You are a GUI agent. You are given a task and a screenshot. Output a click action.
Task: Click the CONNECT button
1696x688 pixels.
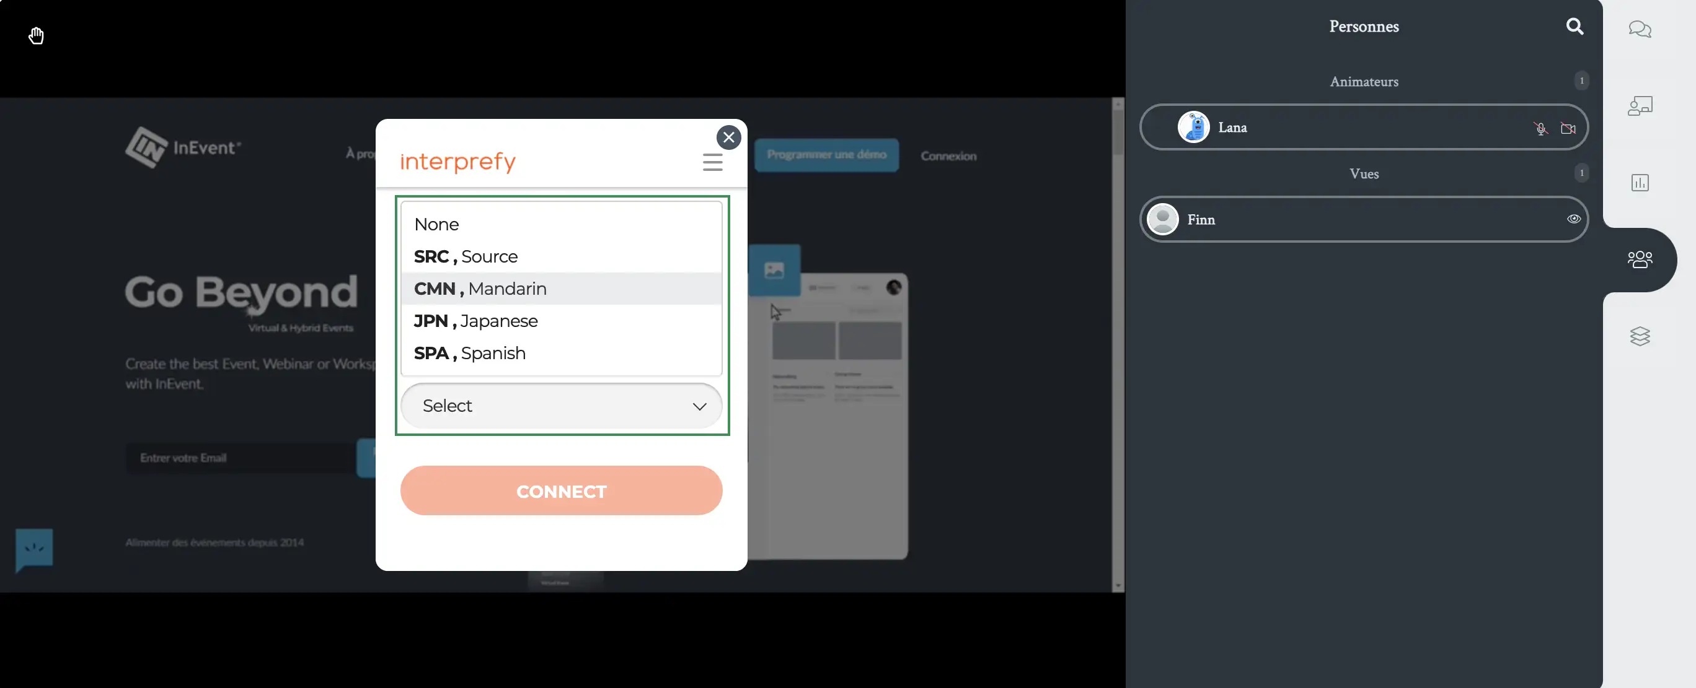point(562,490)
